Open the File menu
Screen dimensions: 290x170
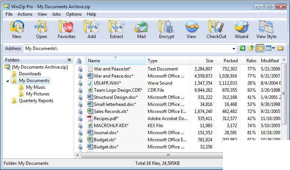click(9, 14)
